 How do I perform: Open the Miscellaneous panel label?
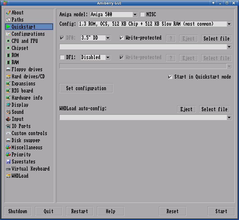tap(27, 147)
